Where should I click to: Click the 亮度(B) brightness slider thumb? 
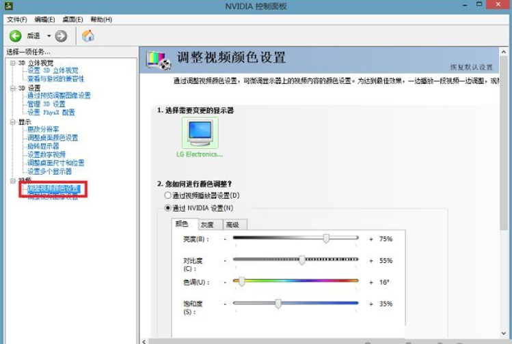(326, 238)
